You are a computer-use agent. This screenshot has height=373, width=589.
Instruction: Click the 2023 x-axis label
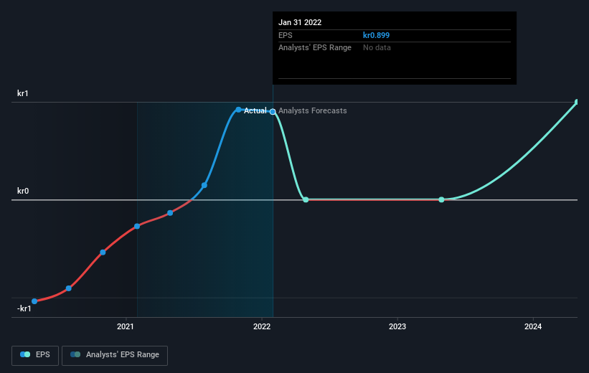397,326
